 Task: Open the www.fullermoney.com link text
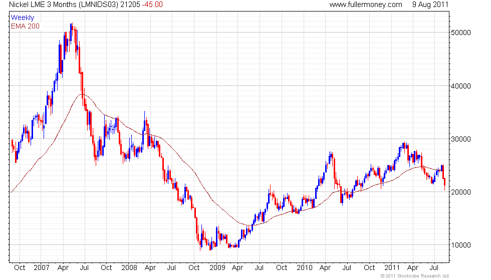(x=365, y=4)
